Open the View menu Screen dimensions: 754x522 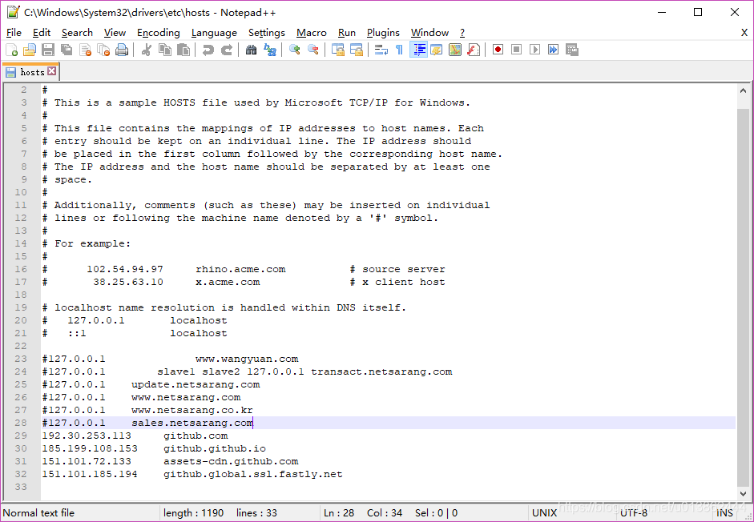[x=115, y=33]
